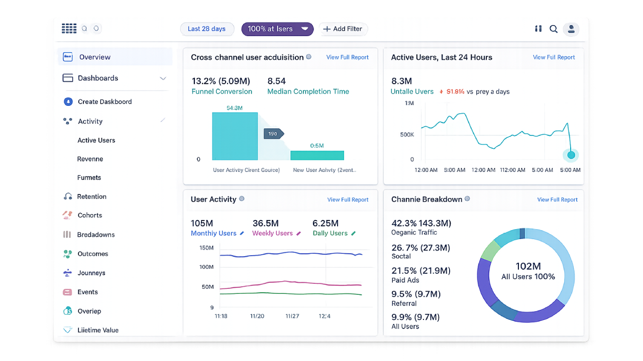Viewport: 643px width, 361px height.
Task: Open the Dashboards sidebar item
Action: [x=115, y=78]
